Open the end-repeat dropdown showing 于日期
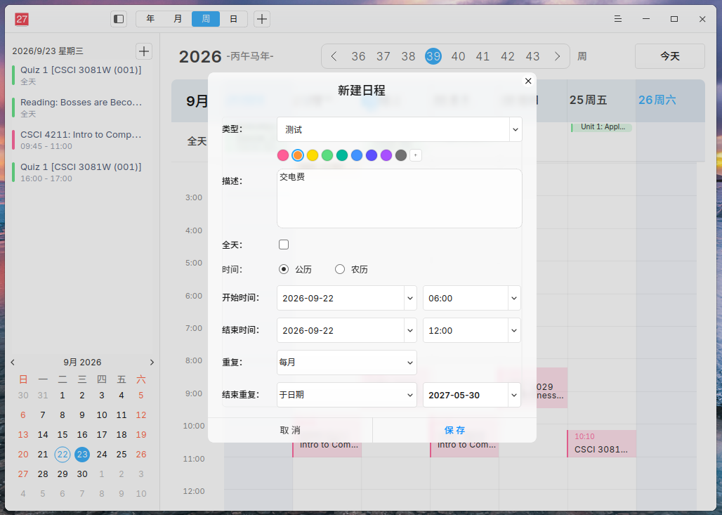722x515 pixels. click(347, 395)
